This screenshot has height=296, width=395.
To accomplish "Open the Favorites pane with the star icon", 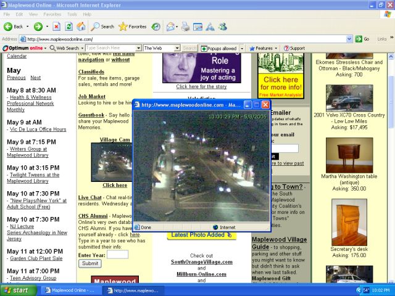I will pyautogui.click(x=133, y=27).
